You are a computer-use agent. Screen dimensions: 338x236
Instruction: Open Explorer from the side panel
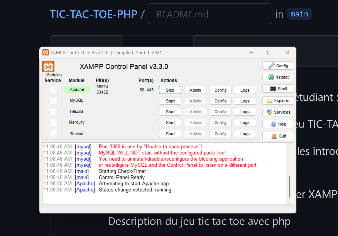[x=278, y=100]
